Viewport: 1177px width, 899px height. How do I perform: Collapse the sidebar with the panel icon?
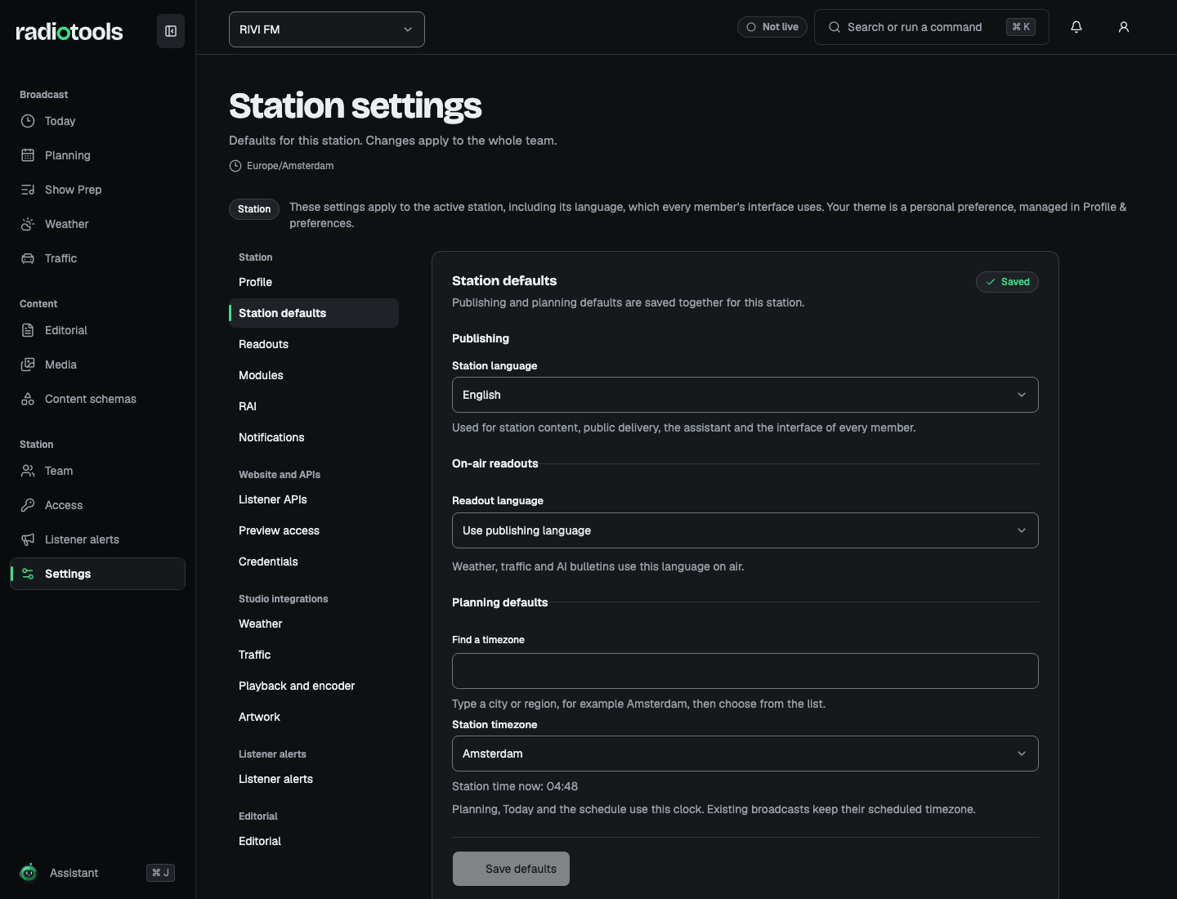pos(171,31)
